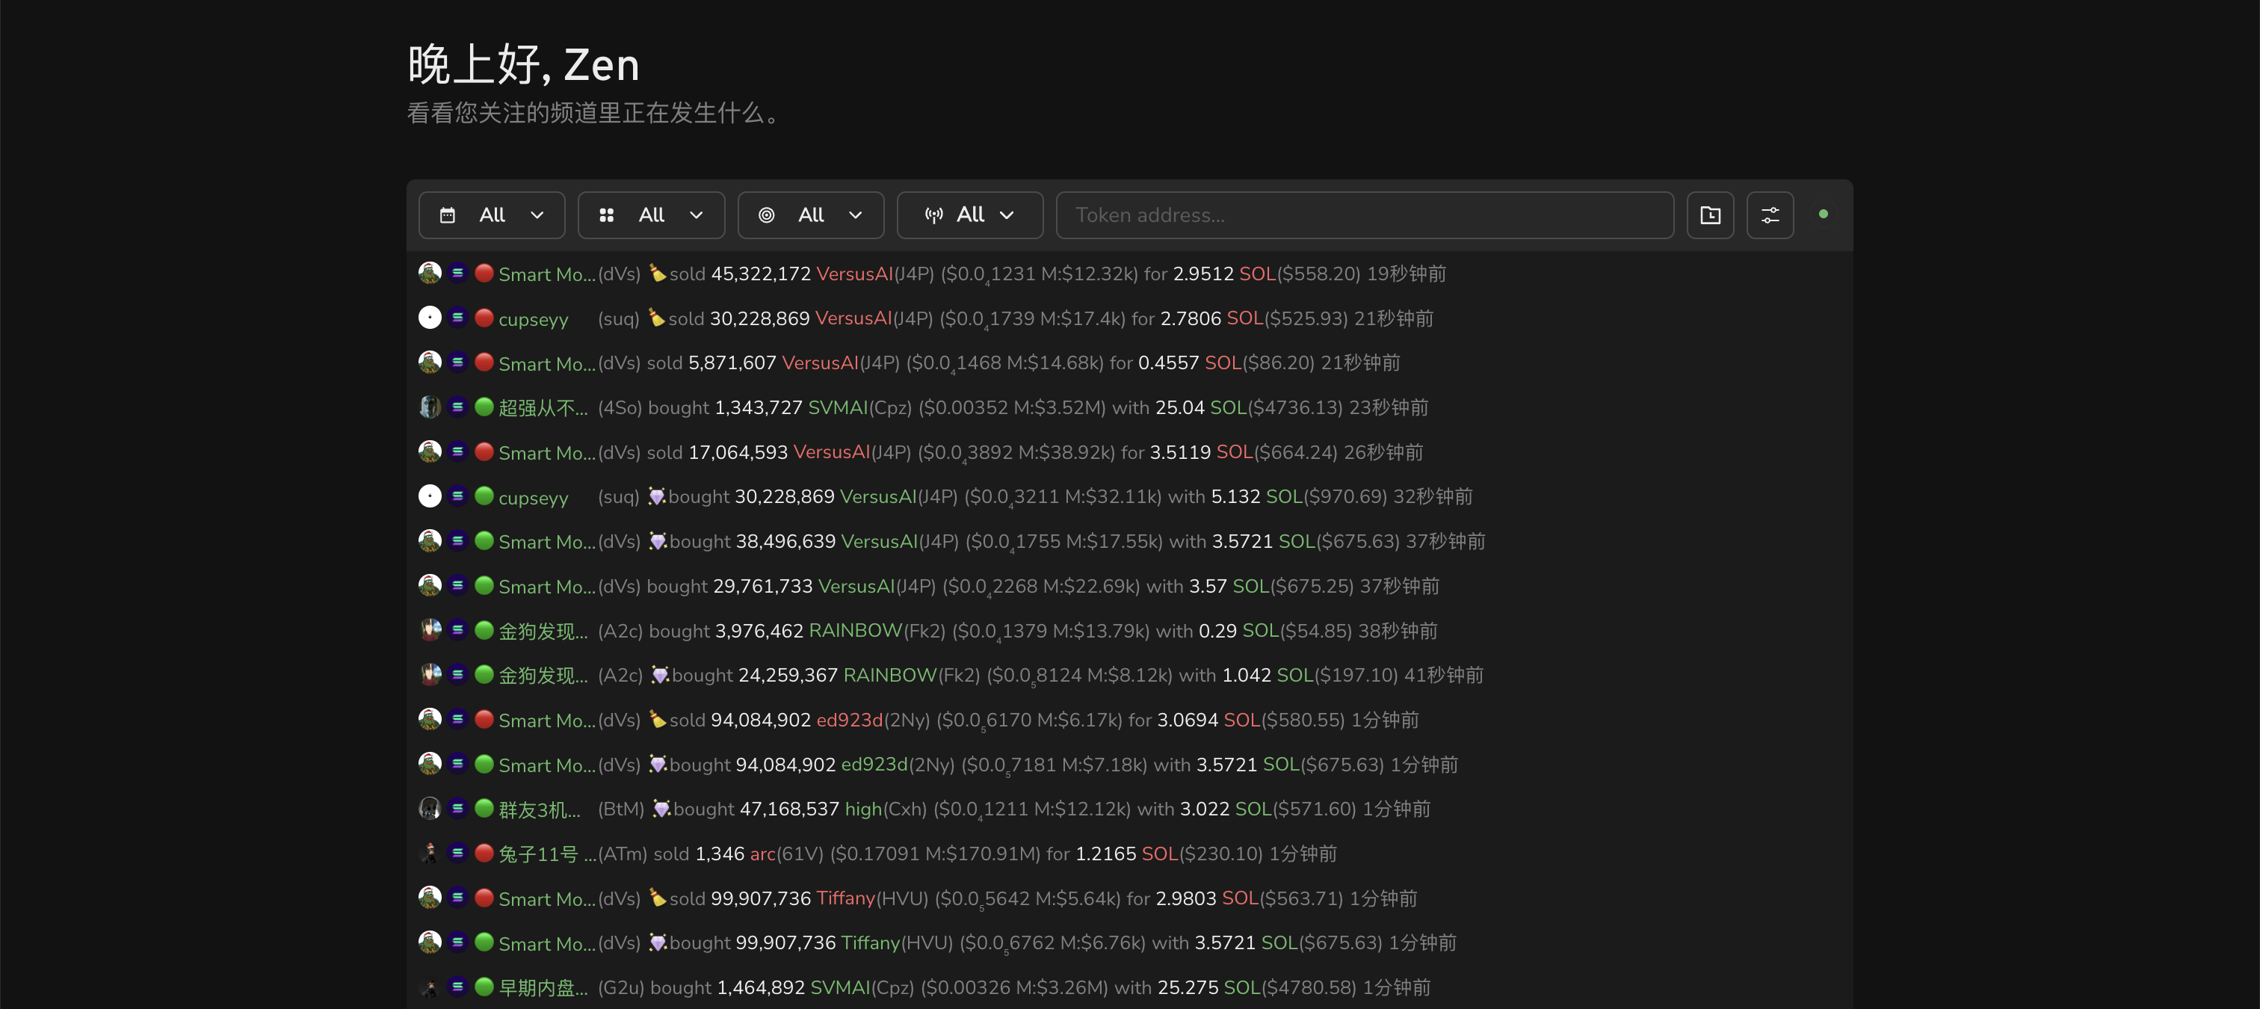The image size is (2260, 1009).
Task: Focus the Token address input field
Action: (x=1364, y=215)
